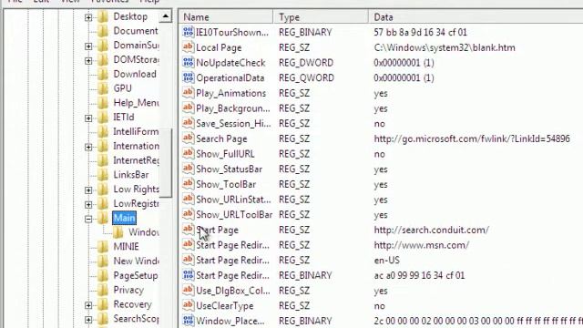Expand the IETld key node
Viewport: 583px width, 328px height.
[x=88, y=118]
